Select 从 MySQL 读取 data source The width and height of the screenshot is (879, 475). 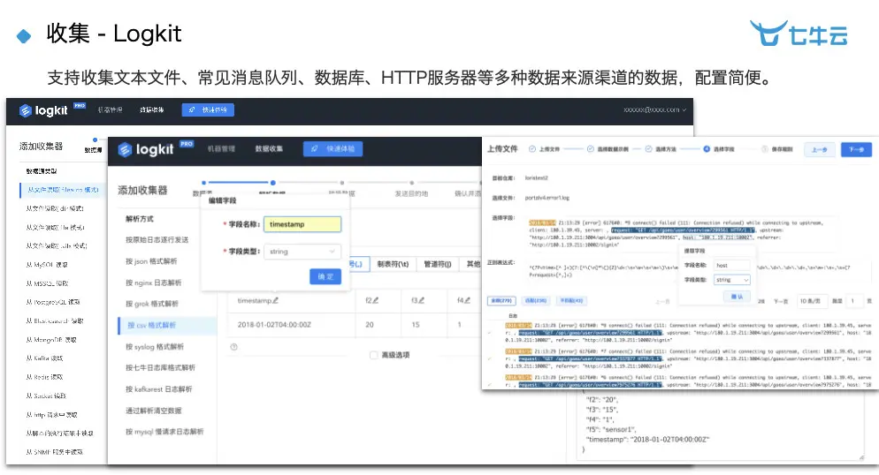pyautogui.click(x=47, y=265)
